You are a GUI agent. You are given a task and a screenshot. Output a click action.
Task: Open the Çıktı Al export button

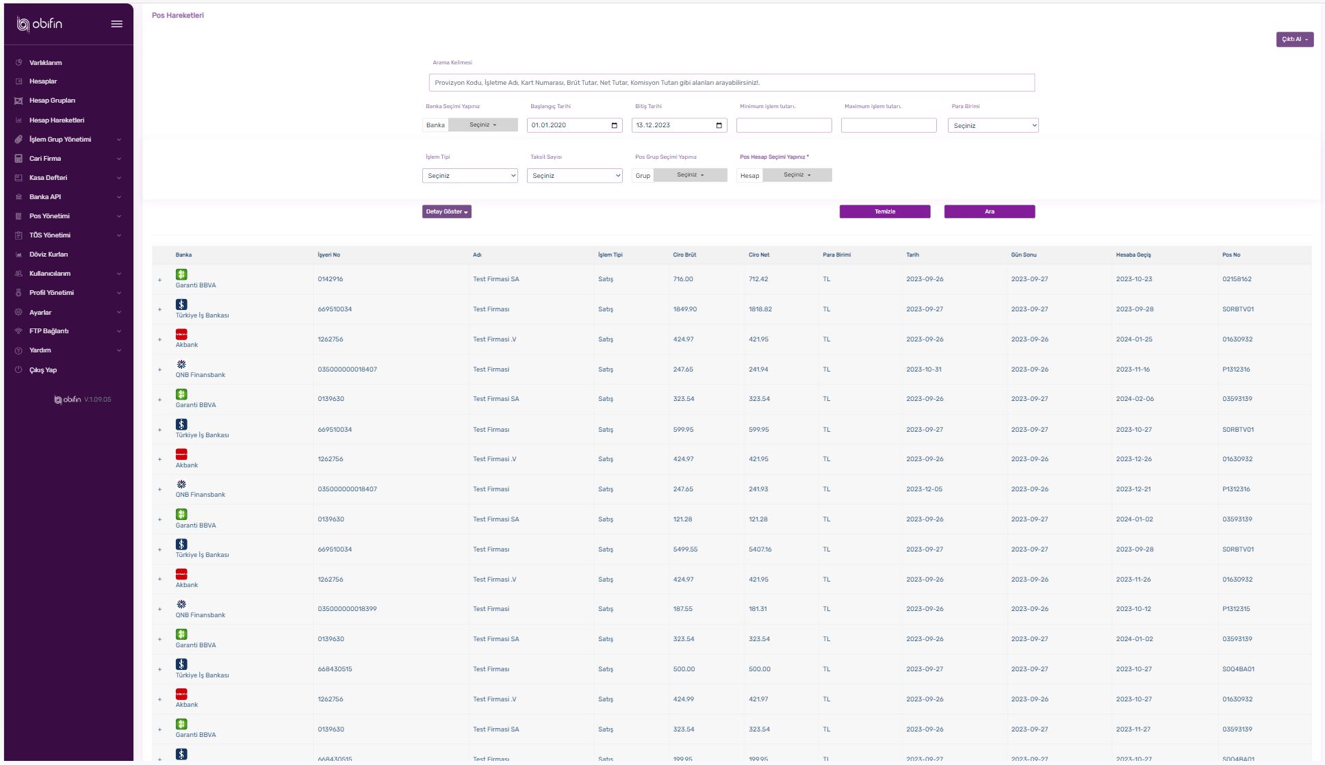[x=1294, y=40]
